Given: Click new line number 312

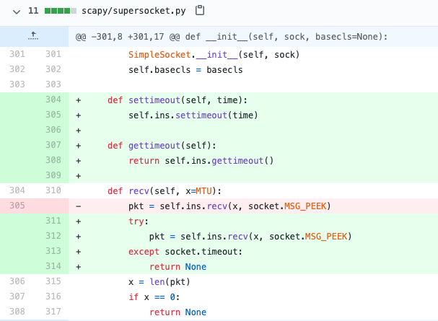Looking at the screenshot, I should (x=53, y=236).
